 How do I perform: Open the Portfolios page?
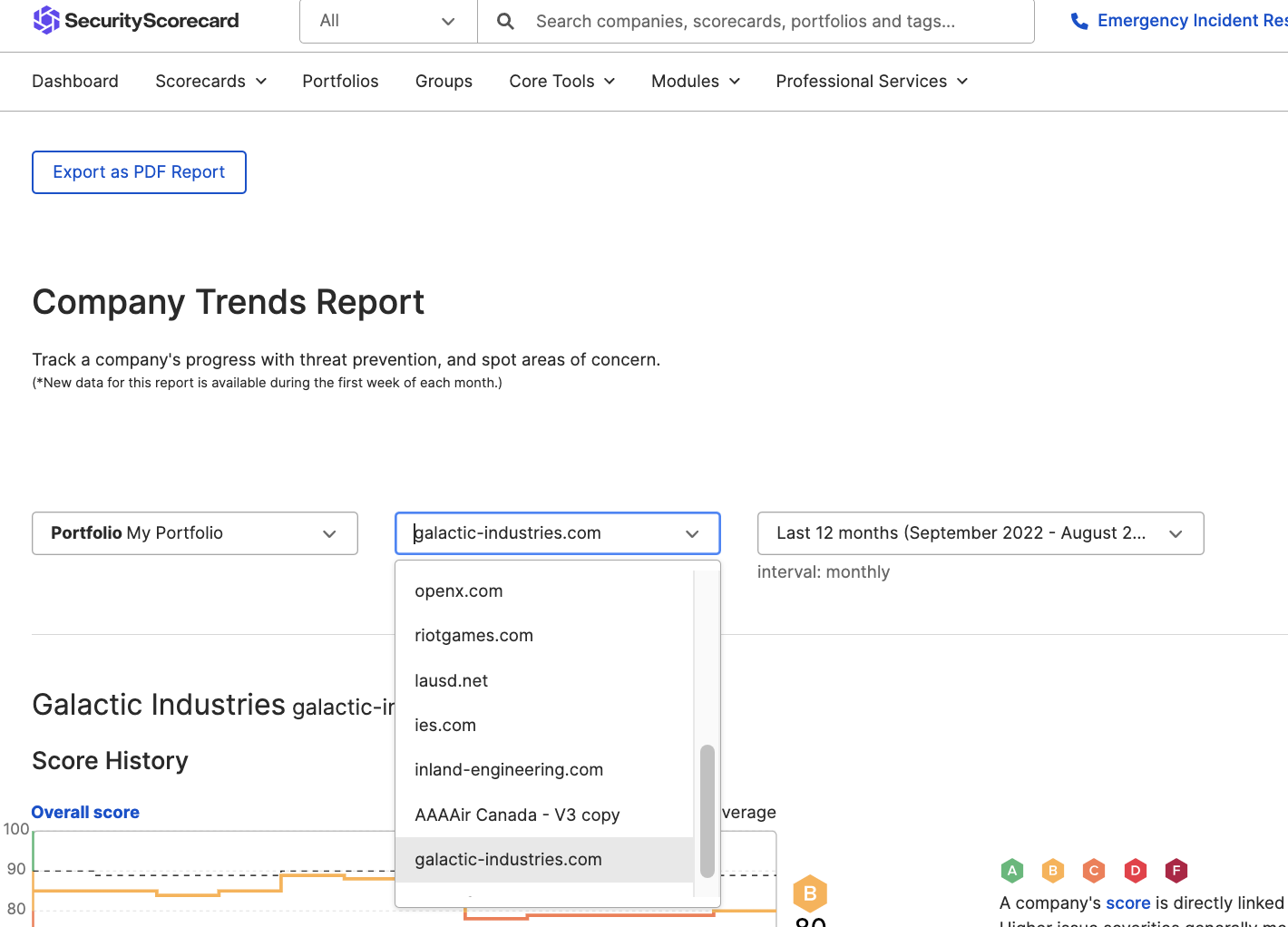coord(340,81)
